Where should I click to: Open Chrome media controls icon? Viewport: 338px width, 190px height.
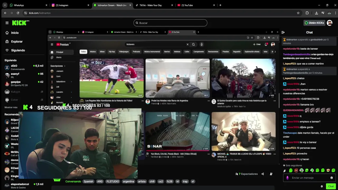[x=323, y=13]
